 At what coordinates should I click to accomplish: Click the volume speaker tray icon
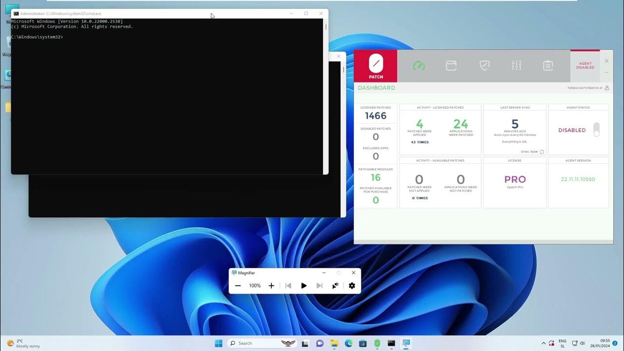[x=583, y=343]
